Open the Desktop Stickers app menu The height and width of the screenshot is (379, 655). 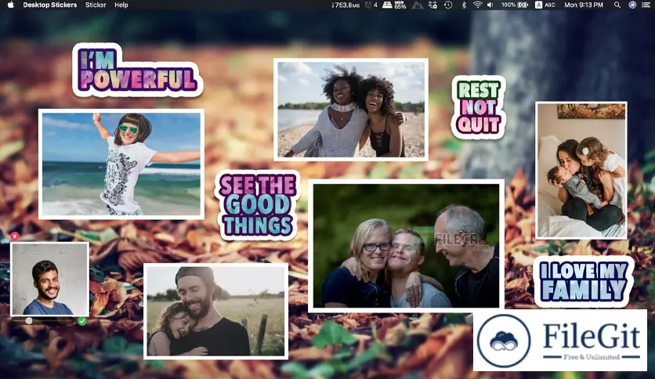(x=49, y=5)
